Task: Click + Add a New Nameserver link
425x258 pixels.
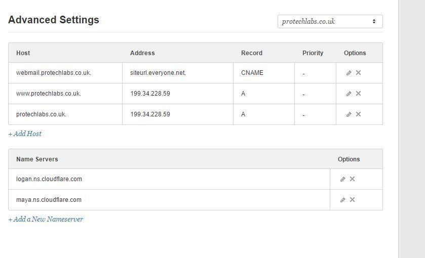Action: coord(46,219)
